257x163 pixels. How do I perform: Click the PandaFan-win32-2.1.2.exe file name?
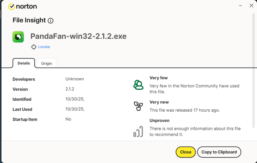click(x=78, y=36)
